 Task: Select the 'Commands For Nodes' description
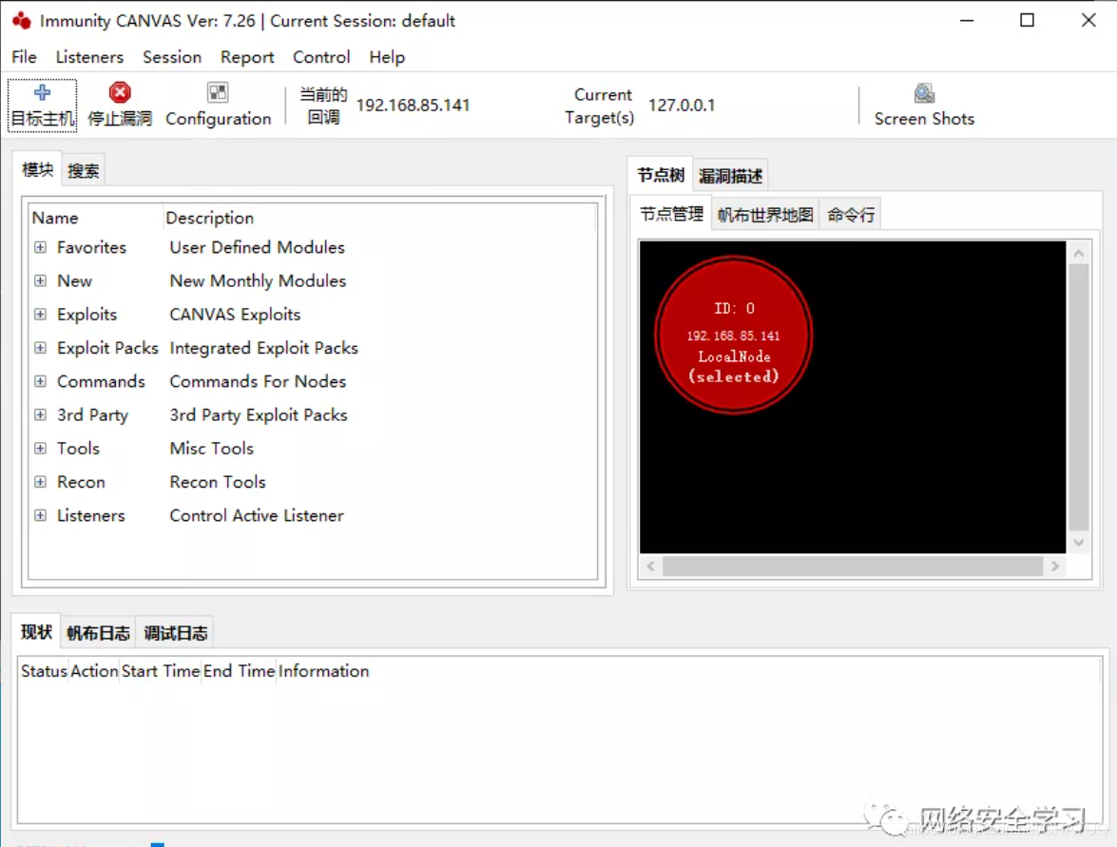tap(258, 381)
